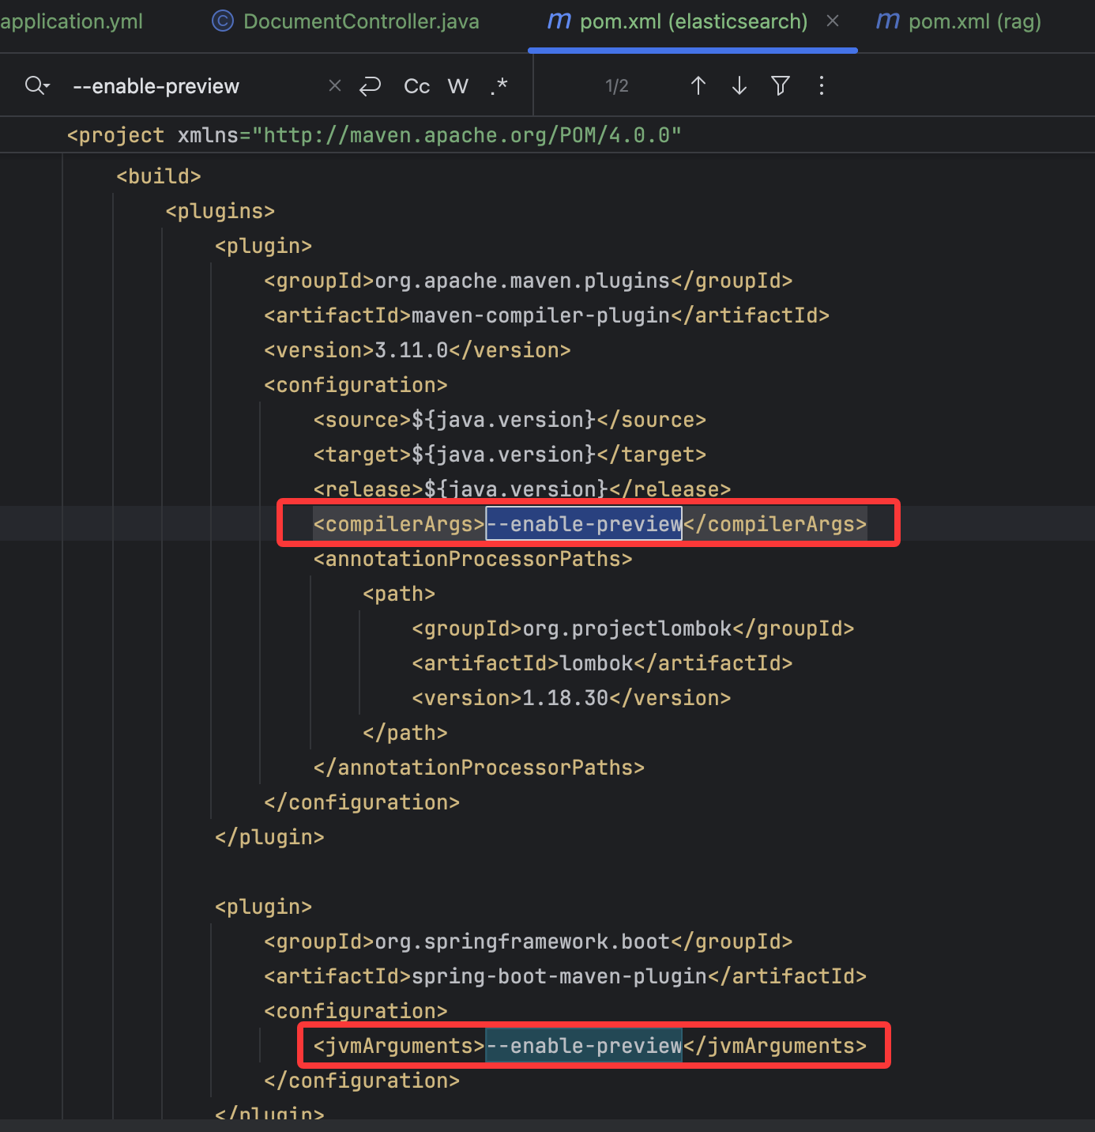Open search filter options
Image resolution: width=1095 pixels, height=1132 pixels.
pyautogui.click(x=781, y=85)
